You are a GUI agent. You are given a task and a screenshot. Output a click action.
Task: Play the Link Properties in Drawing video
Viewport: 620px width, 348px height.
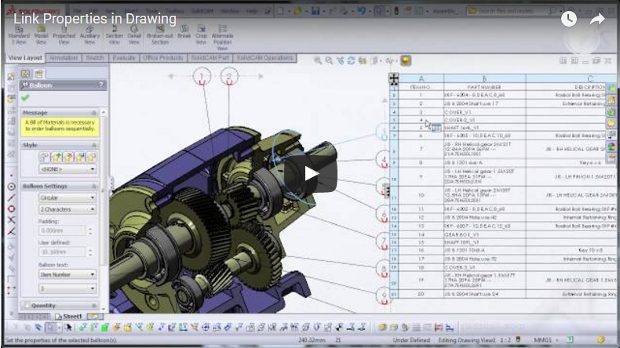click(x=311, y=173)
